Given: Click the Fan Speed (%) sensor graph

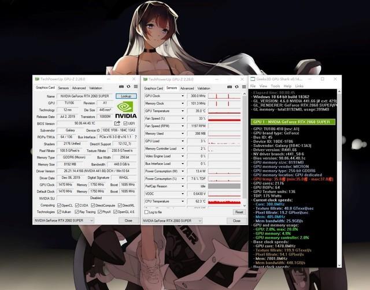Looking at the screenshot, I should click(224, 118).
